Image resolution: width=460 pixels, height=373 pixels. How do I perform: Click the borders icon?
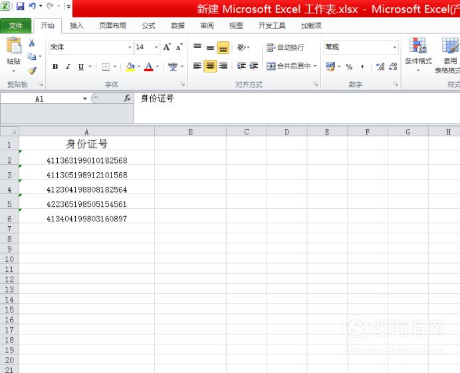coord(106,66)
